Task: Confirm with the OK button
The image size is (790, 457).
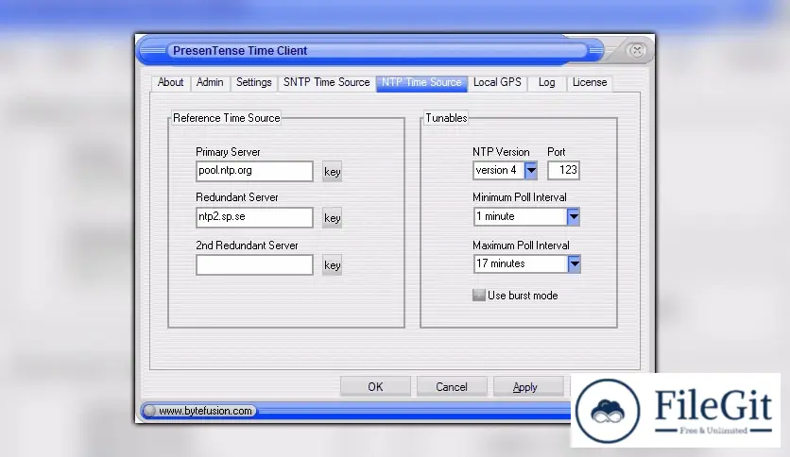Action: [x=375, y=386]
